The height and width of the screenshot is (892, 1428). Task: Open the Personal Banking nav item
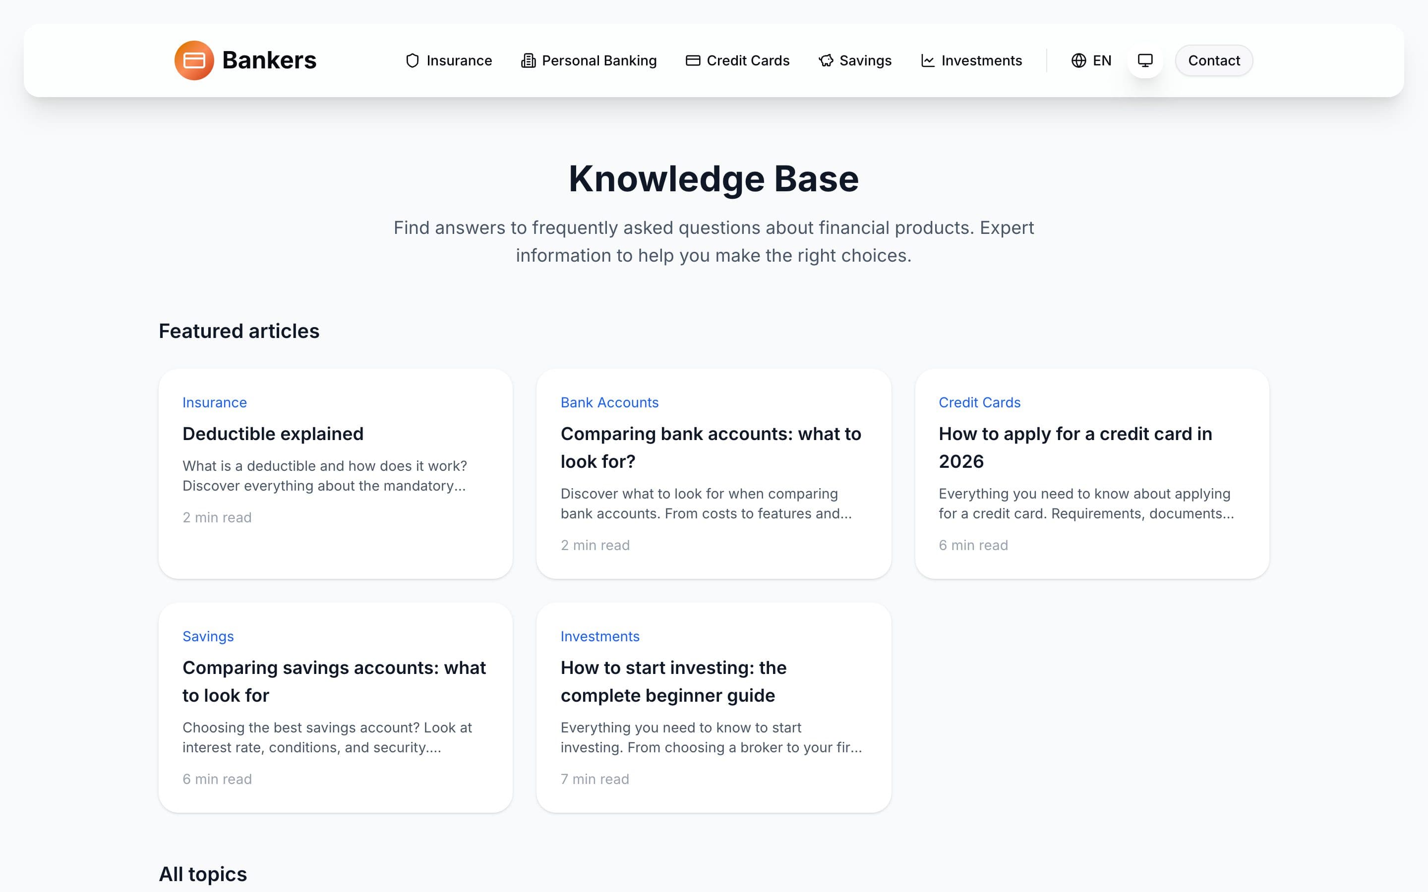(589, 61)
